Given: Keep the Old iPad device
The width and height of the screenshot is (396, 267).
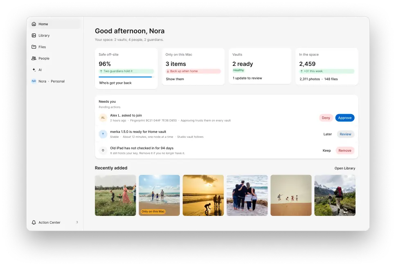Looking at the screenshot, I should pyautogui.click(x=326, y=150).
